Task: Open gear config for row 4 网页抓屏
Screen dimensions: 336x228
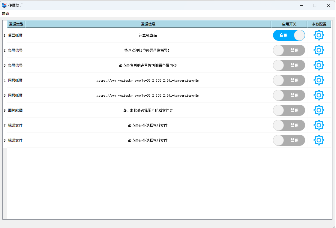Action: coord(319,80)
